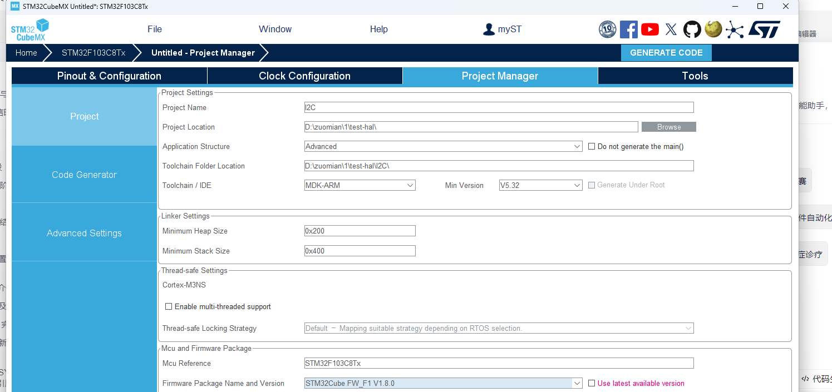Viewport: 832px width, 392px height.
Task: Click Untitled - Project Manager breadcrumb
Action: pyautogui.click(x=203, y=53)
